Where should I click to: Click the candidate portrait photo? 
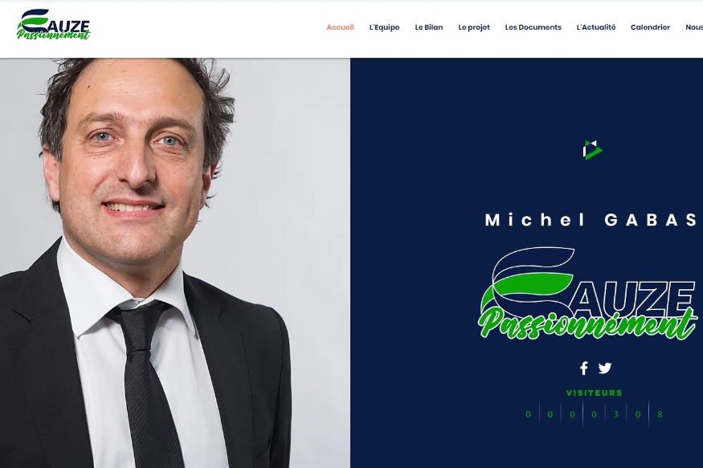pyautogui.click(x=175, y=262)
